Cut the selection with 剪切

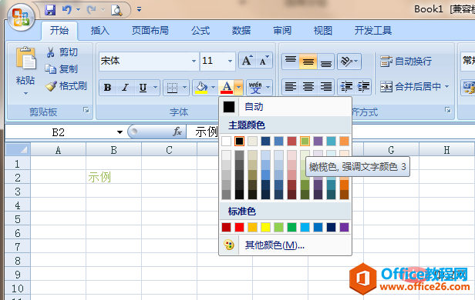tap(62, 52)
